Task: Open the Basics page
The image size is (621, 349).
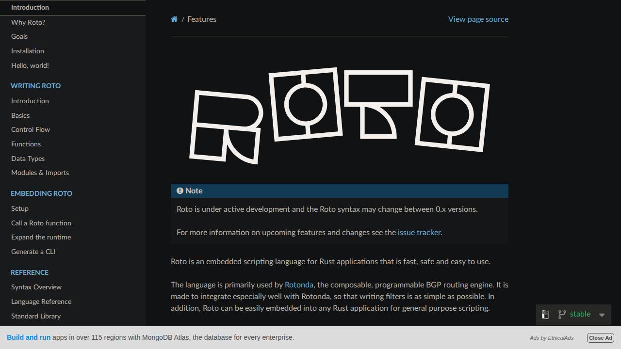Action: click(x=73, y=115)
